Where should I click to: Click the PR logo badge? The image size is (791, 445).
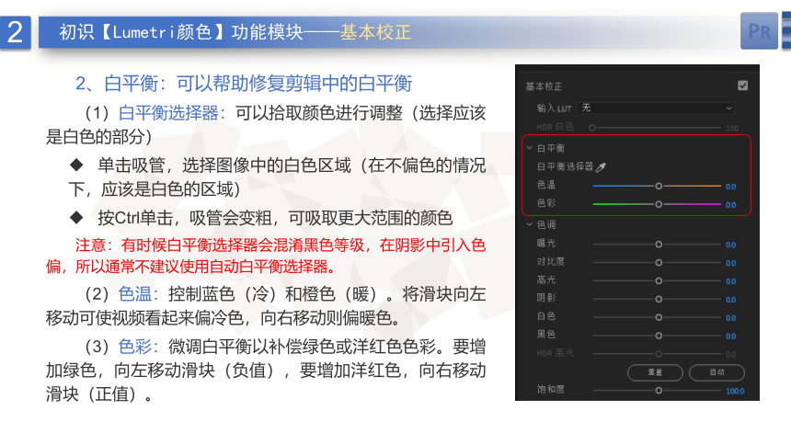click(759, 30)
